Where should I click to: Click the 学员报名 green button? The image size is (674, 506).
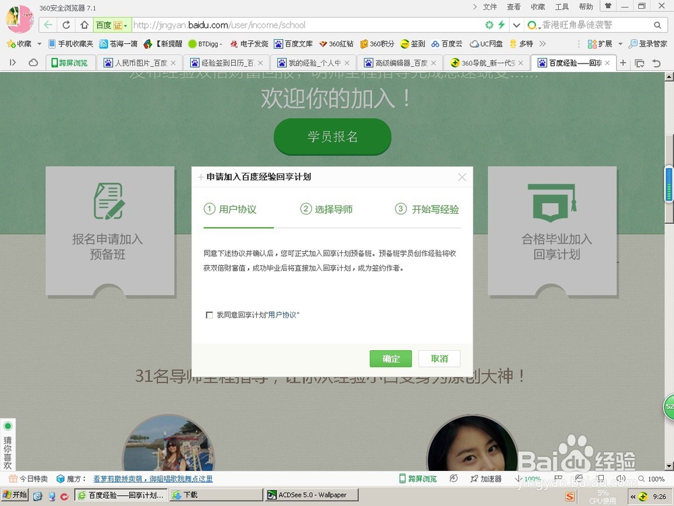(x=332, y=136)
